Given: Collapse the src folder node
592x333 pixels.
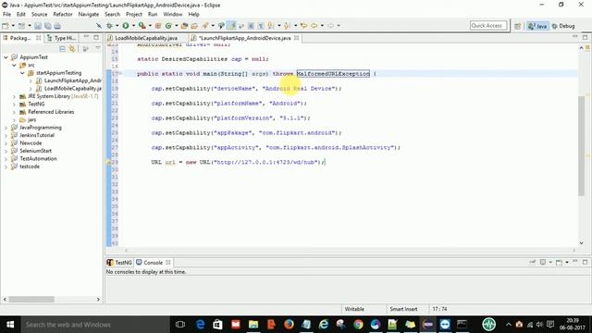Looking at the screenshot, I should coord(14,66).
